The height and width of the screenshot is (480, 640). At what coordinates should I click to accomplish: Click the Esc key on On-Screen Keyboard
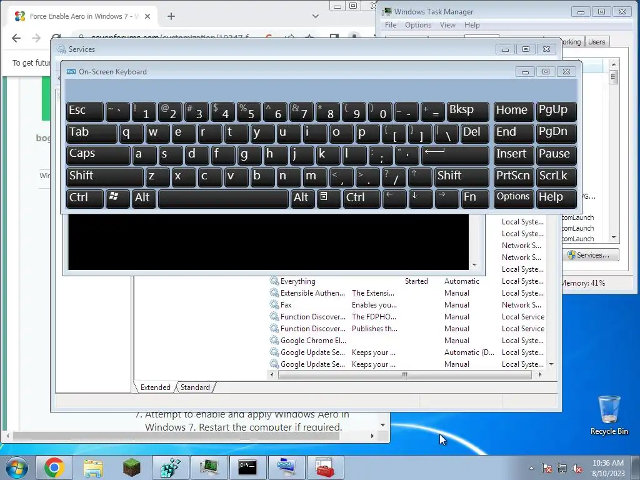point(84,111)
